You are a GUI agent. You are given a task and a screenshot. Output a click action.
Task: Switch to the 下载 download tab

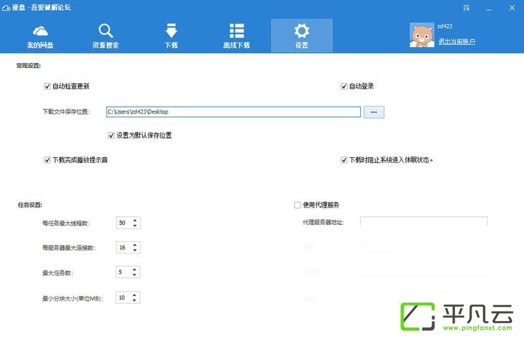tap(171, 36)
